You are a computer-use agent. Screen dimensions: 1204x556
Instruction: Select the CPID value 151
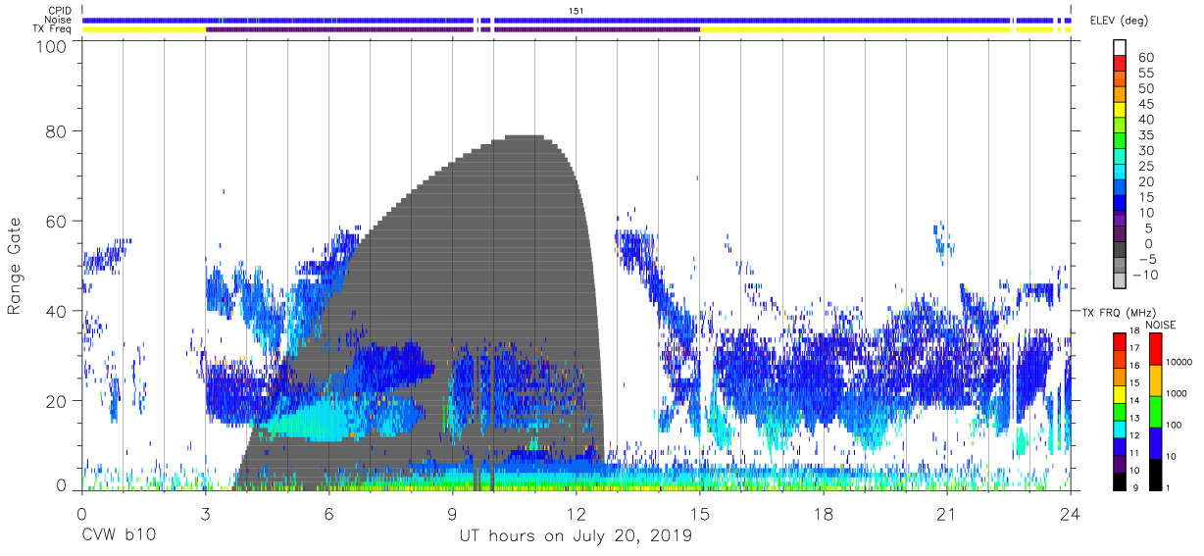[577, 11]
